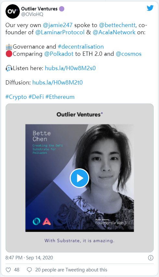Screen dimensions: 159x277
Task: Click the teal Laminar logo in video
Action: [36, 222]
